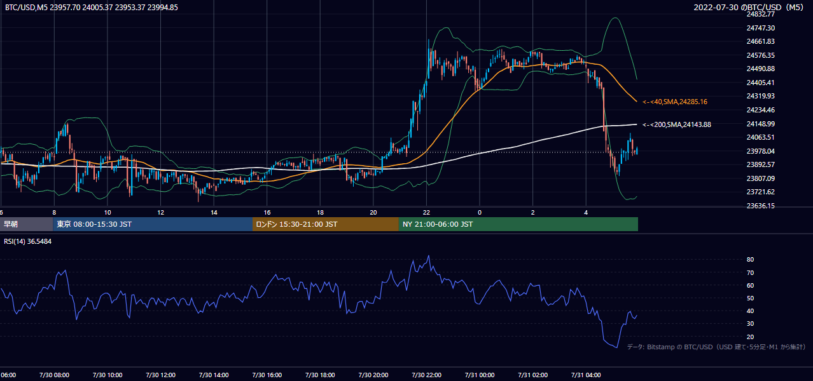Click hour label 10 under price chart
This screenshot has height=381, width=813.
coord(108,213)
